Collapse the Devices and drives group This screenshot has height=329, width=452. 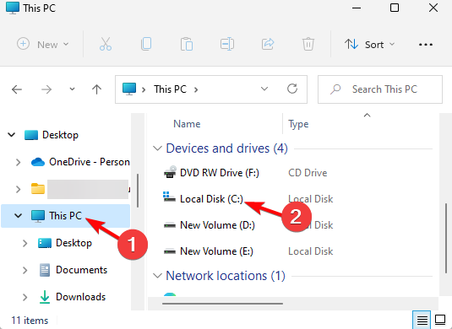157,148
